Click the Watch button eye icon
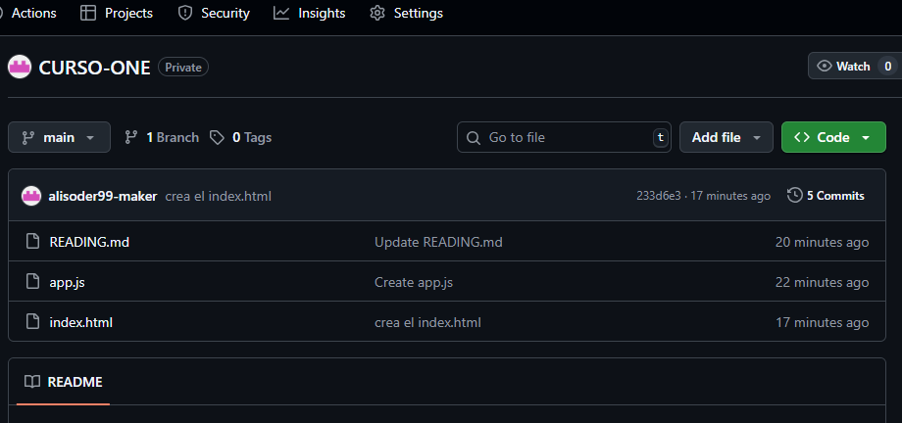 click(825, 67)
